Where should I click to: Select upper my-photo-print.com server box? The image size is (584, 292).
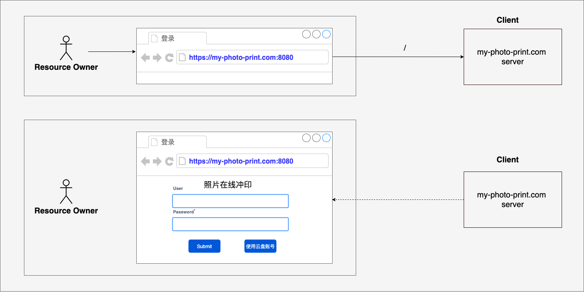513,57
